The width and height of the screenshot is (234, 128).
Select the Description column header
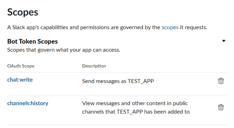point(94,66)
